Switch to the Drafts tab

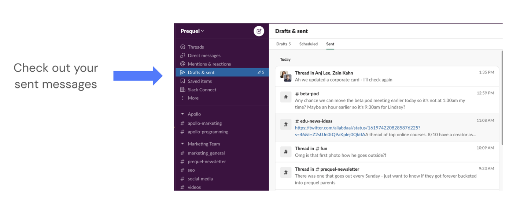click(283, 44)
